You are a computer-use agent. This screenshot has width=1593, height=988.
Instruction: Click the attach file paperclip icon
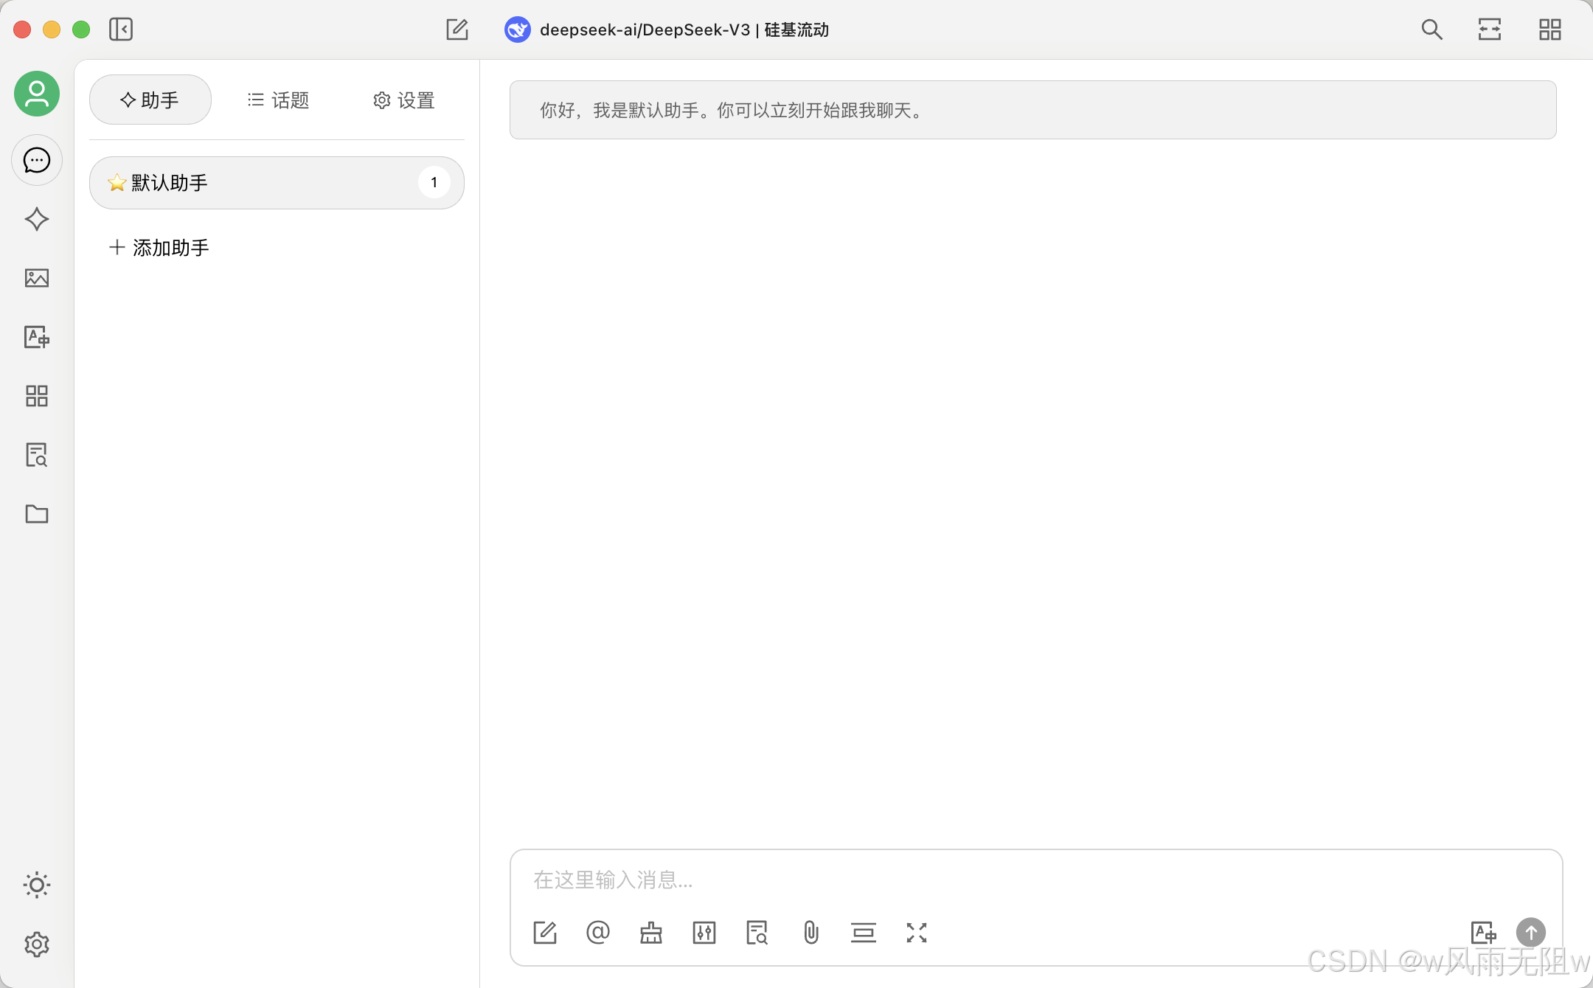(x=811, y=933)
